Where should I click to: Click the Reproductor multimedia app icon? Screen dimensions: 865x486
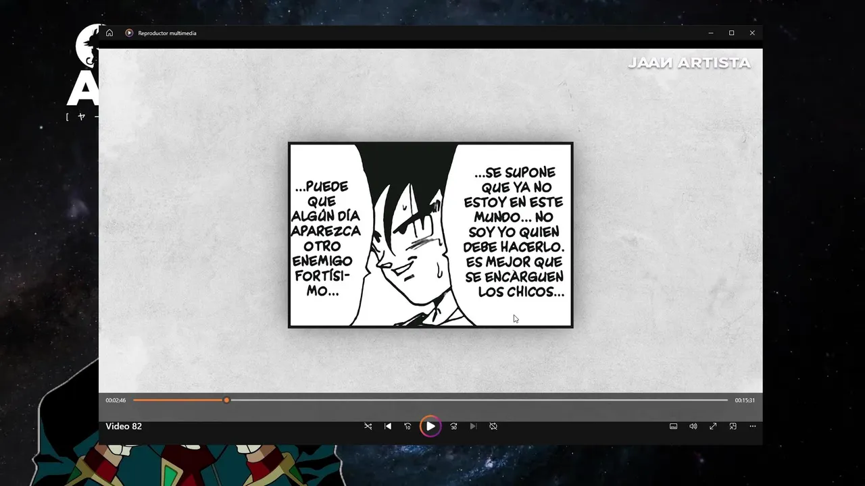tap(129, 33)
